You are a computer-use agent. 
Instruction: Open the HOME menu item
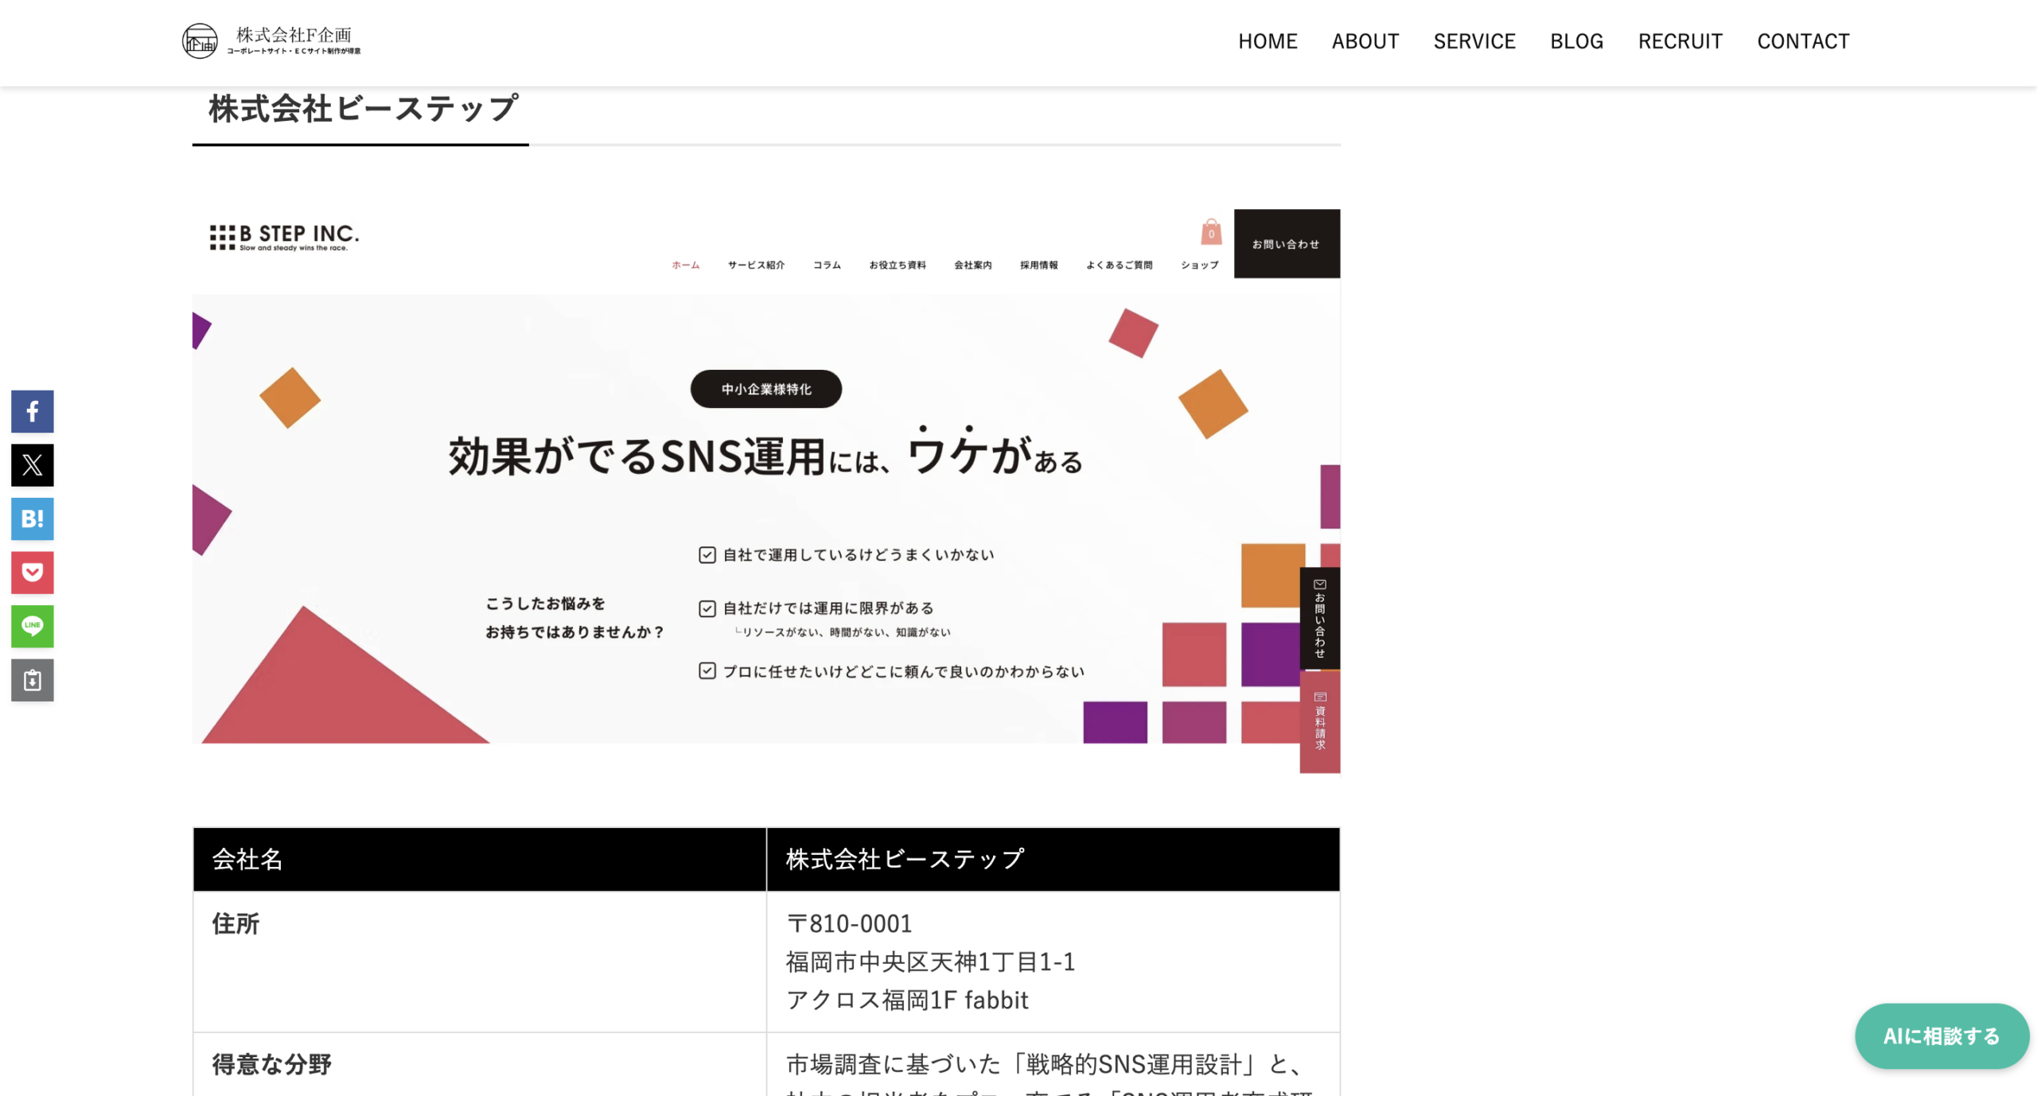[1268, 41]
